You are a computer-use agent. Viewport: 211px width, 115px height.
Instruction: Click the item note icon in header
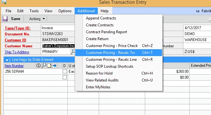[x=49, y=65]
